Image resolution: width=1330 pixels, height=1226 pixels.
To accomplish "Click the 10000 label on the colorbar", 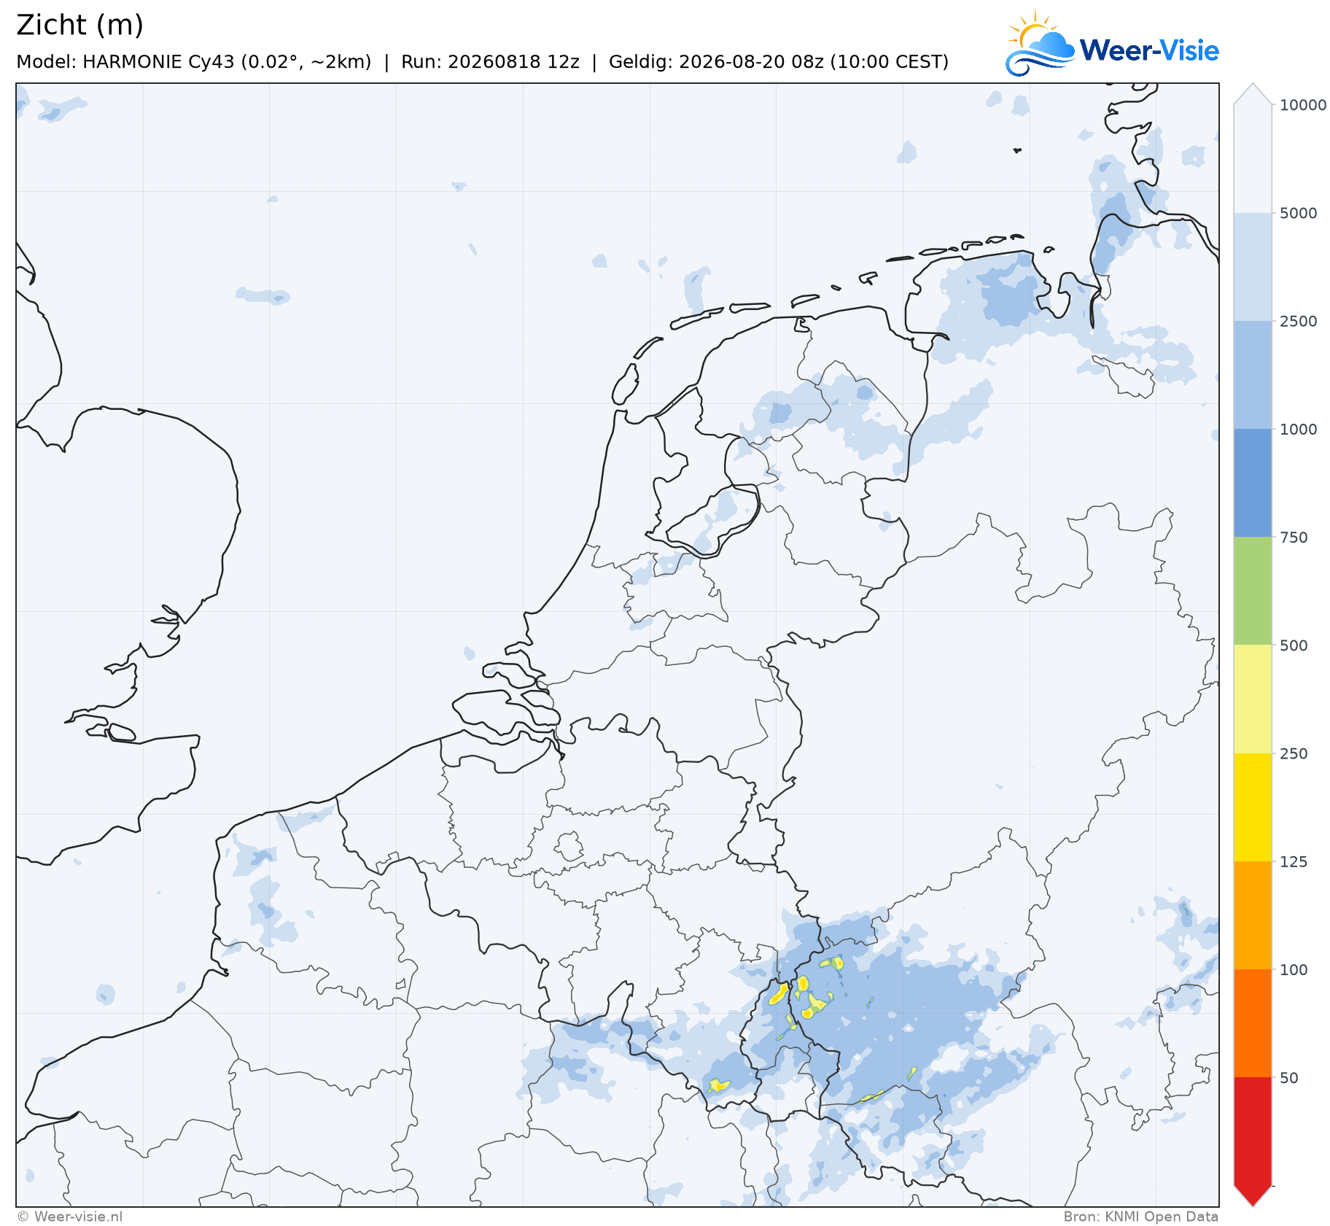I will [x=1303, y=105].
